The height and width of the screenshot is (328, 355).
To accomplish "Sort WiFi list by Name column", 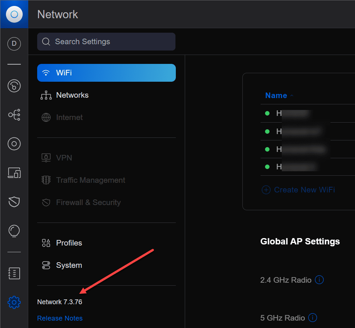I will point(276,95).
